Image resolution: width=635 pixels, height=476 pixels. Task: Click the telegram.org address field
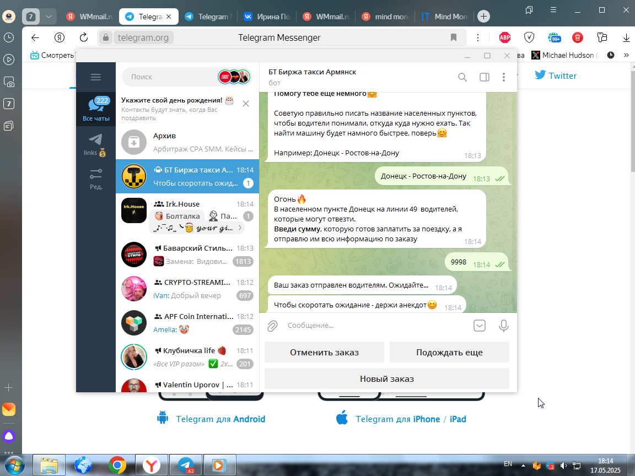[x=143, y=37]
